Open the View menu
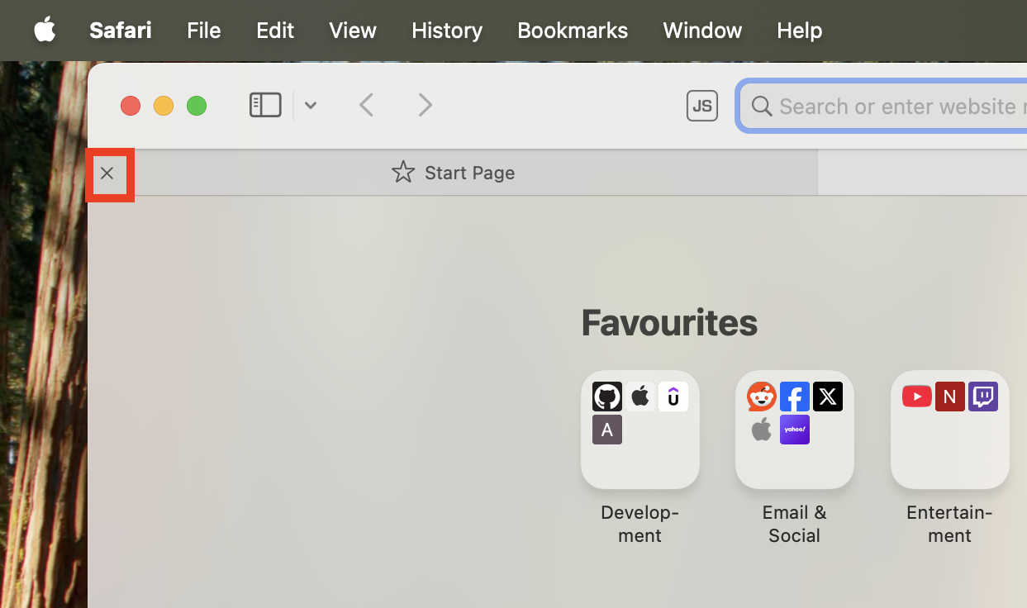Image resolution: width=1027 pixels, height=608 pixels. pos(352,31)
